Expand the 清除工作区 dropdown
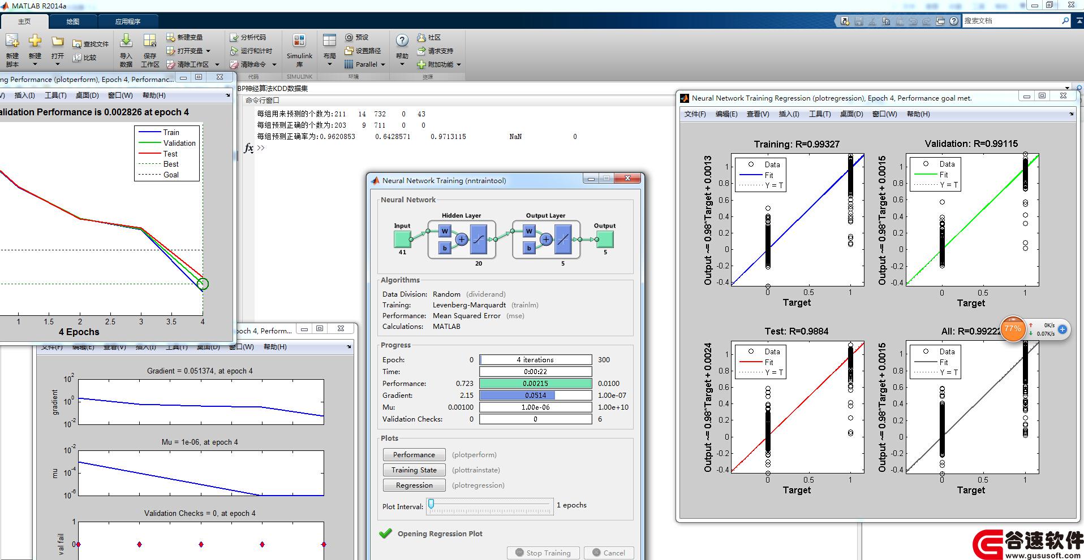The image size is (1084, 560). point(217,64)
